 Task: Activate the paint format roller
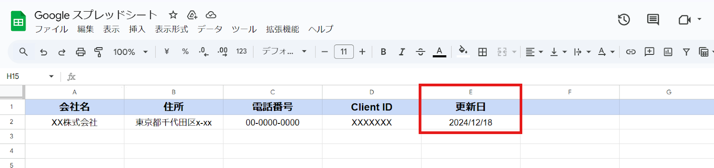coord(99,52)
